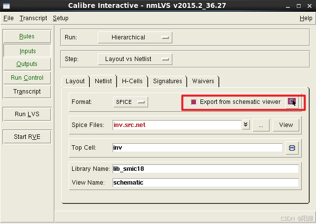Click the Outputs sidebar button

(27, 64)
